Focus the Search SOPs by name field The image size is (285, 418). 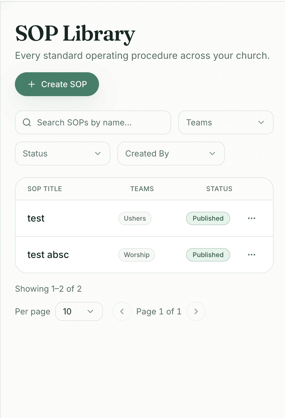pos(93,122)
